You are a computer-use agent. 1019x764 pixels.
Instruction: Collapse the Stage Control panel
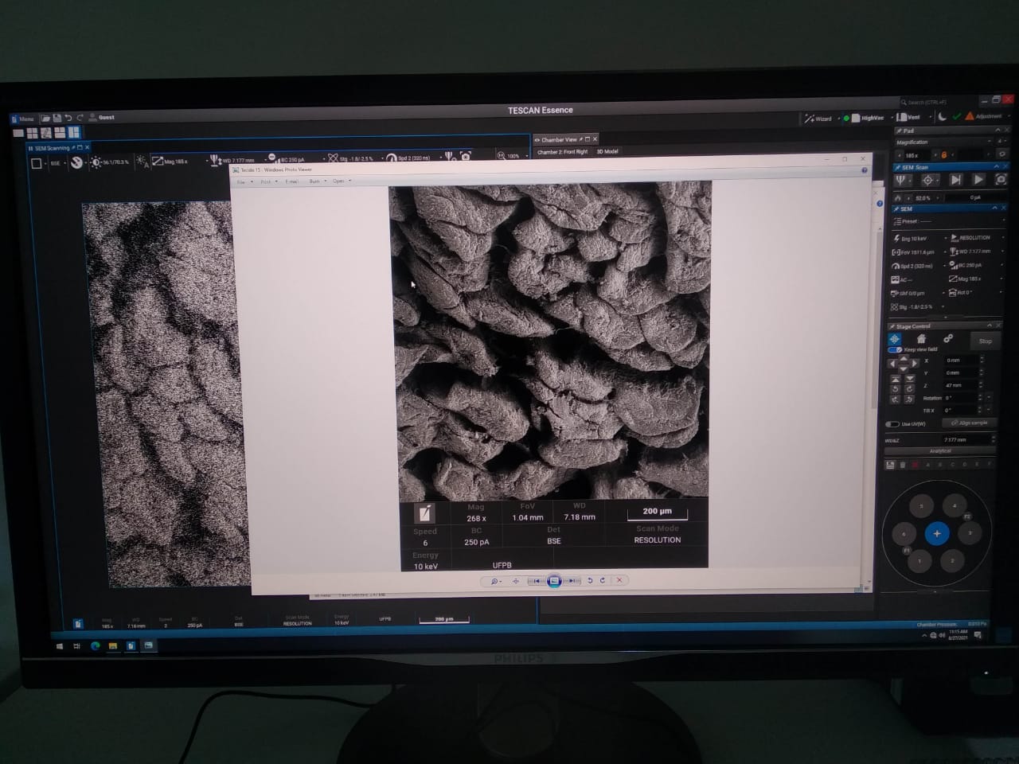(990, 325)
